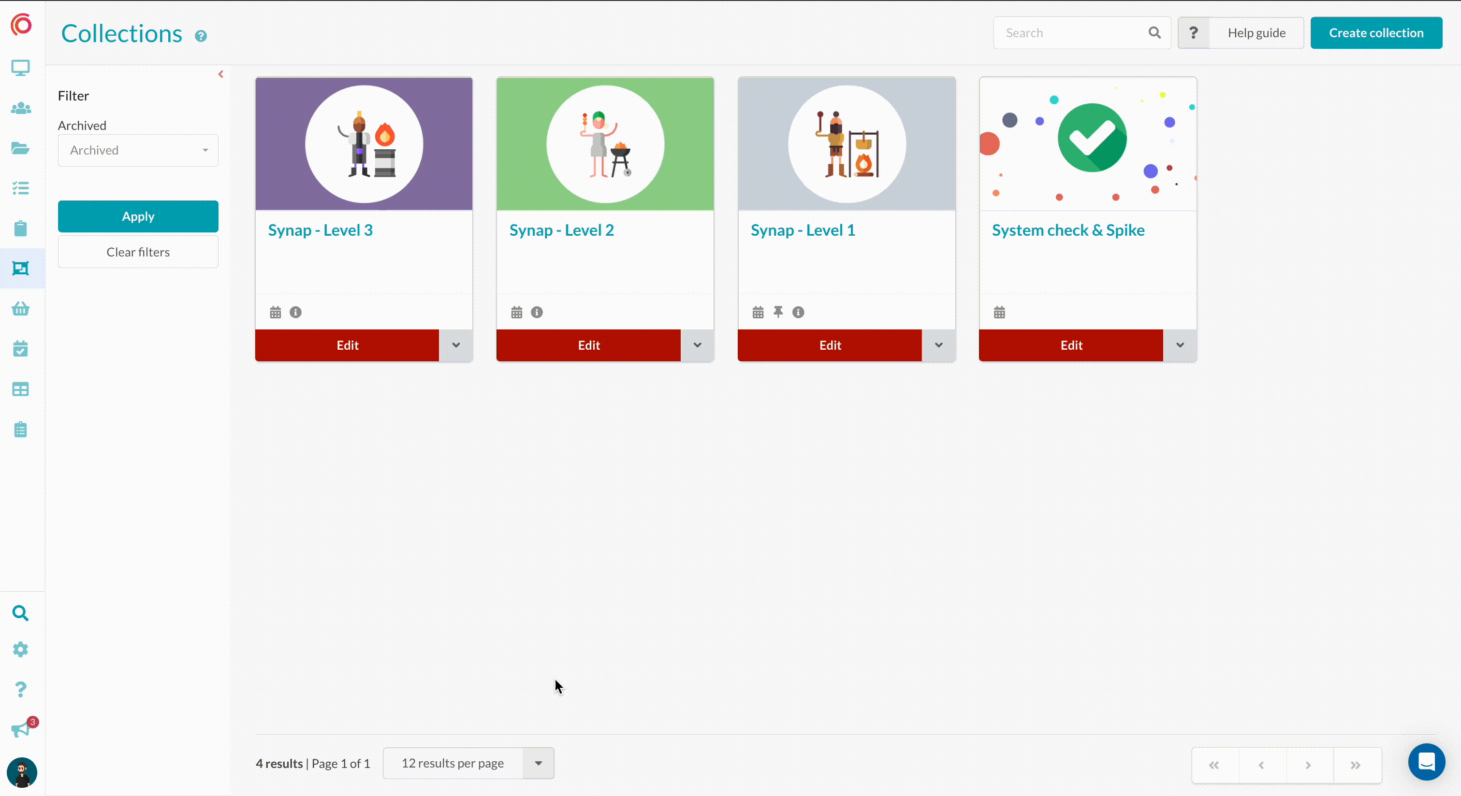The height and width of the screenshot is (796, 1461).
Task: Collapse the filter panel with red chevron
Action: click(x=220, y=74)
